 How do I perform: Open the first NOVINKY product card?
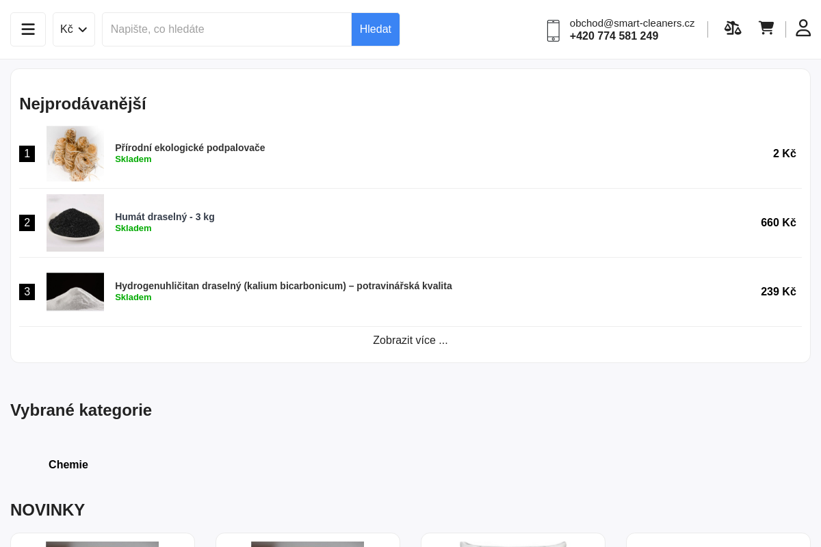[103, 542]
